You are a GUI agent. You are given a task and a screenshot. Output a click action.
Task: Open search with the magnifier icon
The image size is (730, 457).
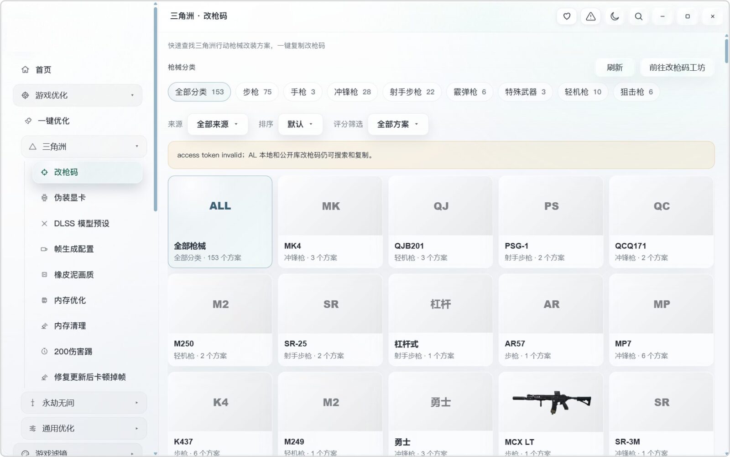pos(639,16)
